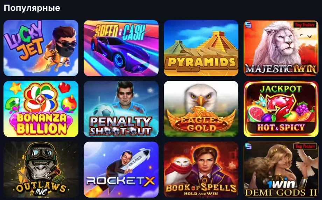Click Spinomenal logo on Majestic 1Win tile
Screen dimensions: 322x200
pyautogui.click(x=248, y=25)
